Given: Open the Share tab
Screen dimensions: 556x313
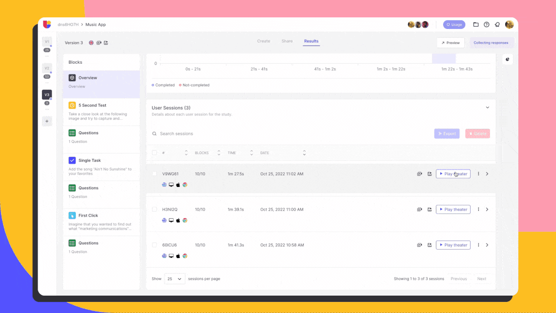Looking at the screenshot, I should 287,41.
